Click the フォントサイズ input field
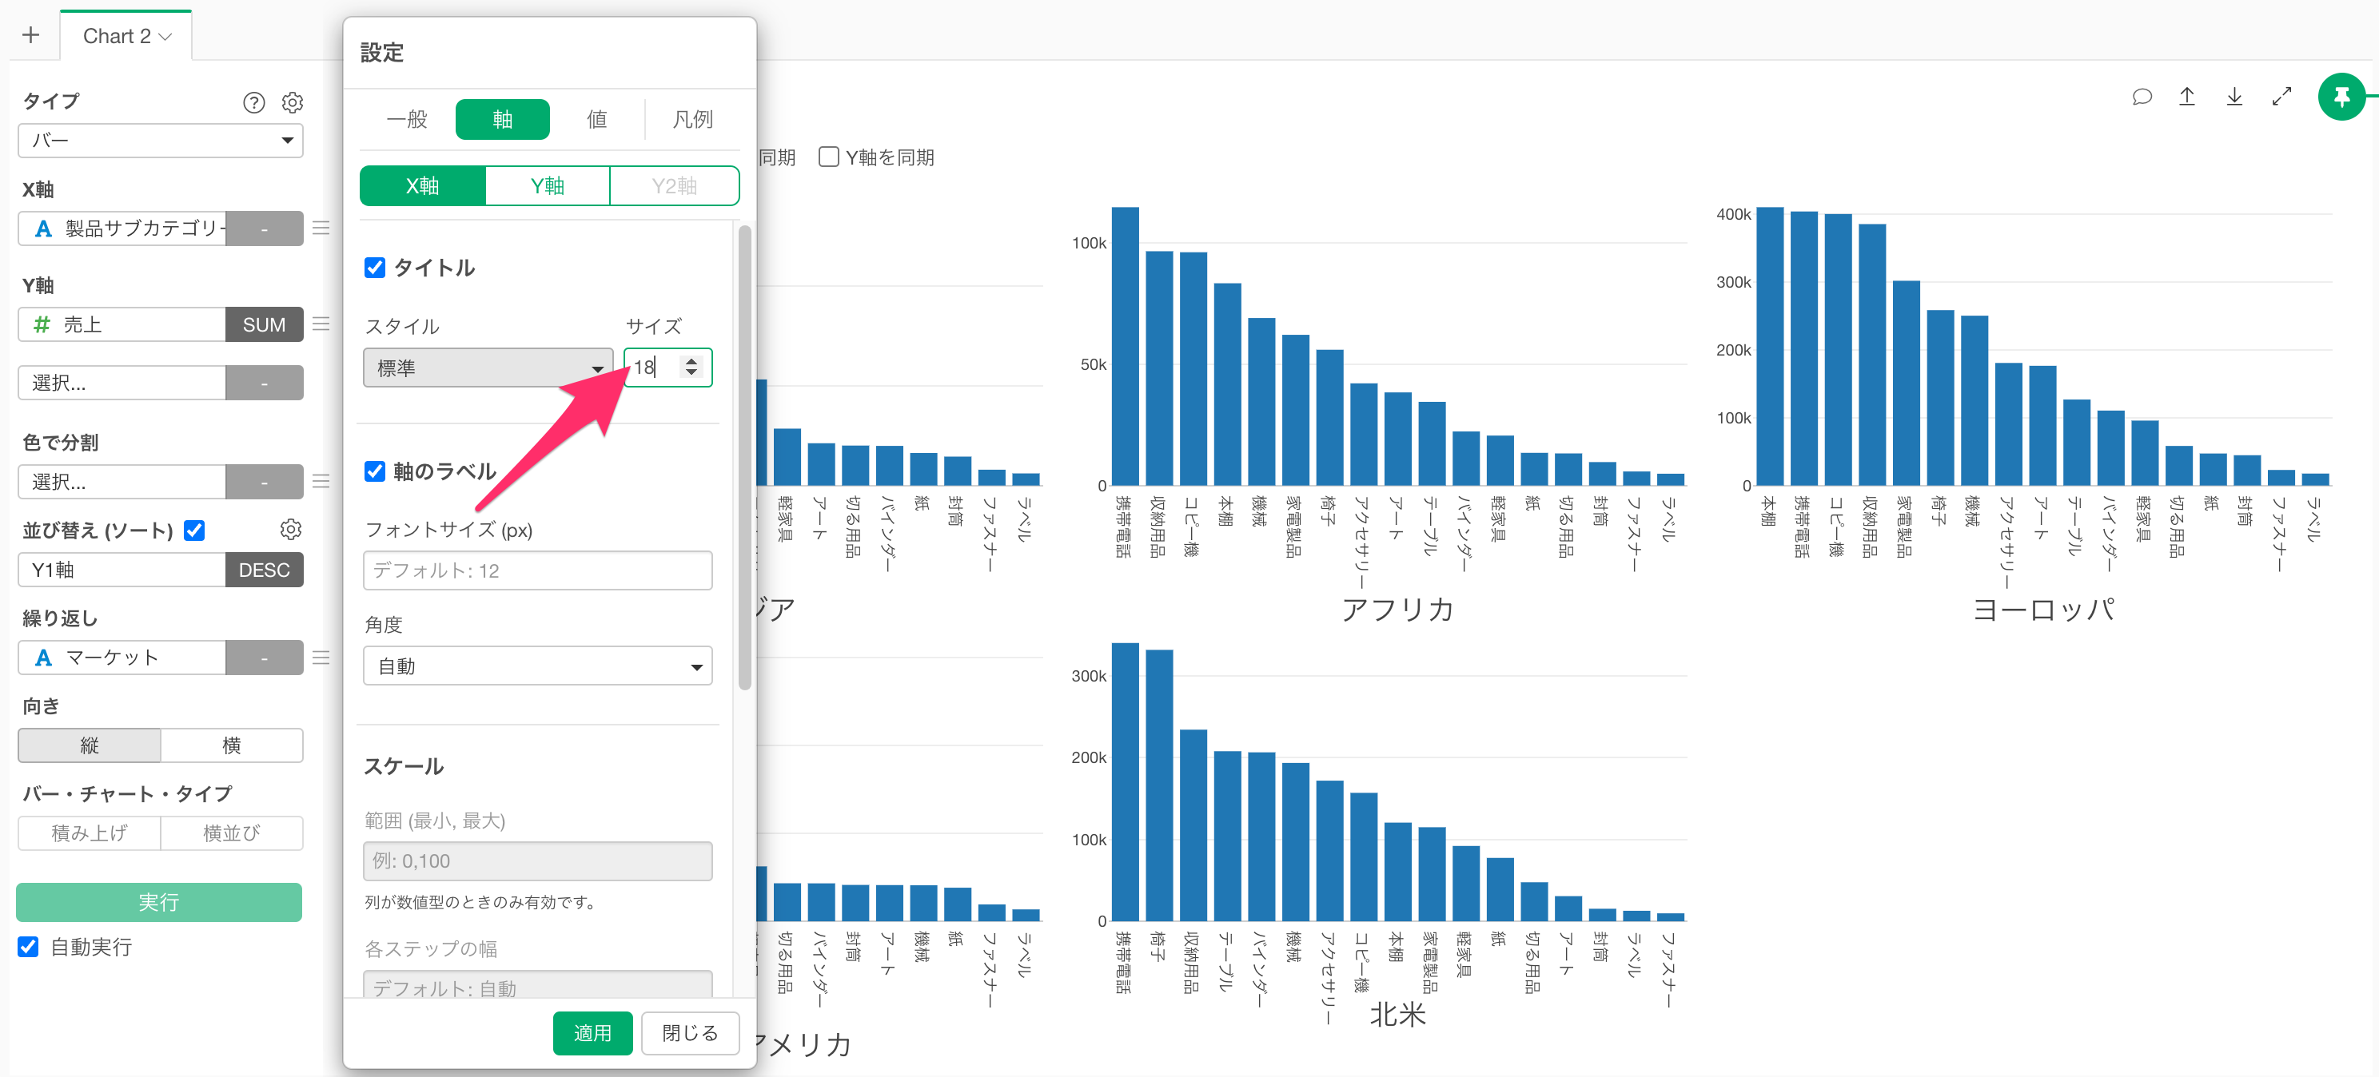Screen dimensions: 2379x1077 point(537,570)
